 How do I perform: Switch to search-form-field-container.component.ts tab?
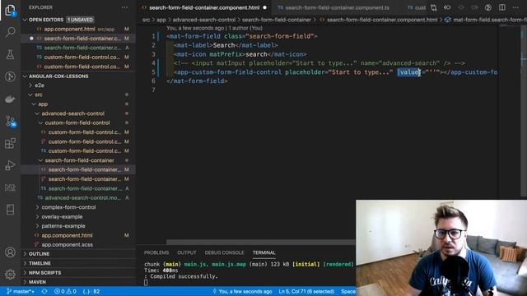click(x=337, y=7)
